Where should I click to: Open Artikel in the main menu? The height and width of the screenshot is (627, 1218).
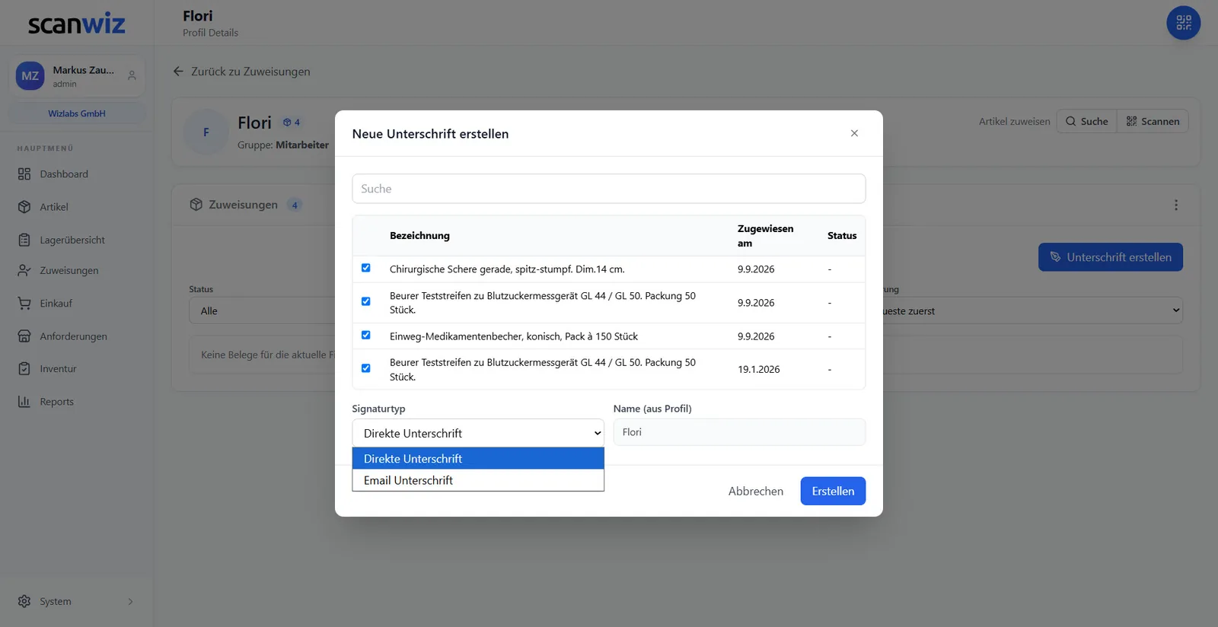pyautogui.click(x=76, y=207)
